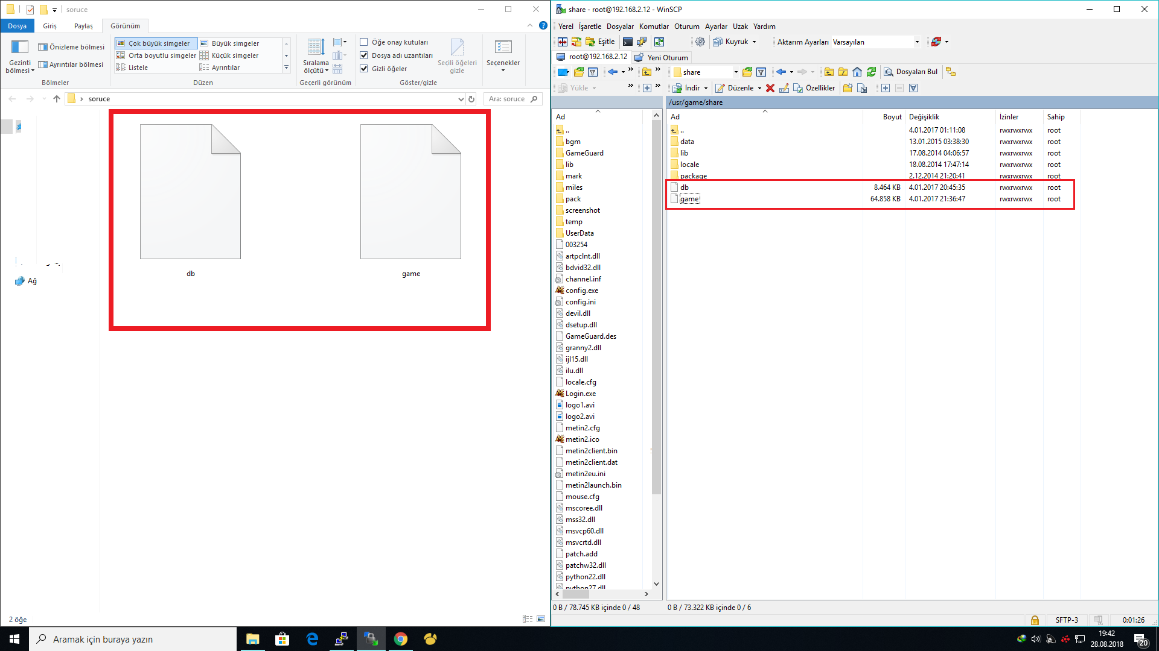Click the red X delete icon in remote panel

tap(770, 88)
